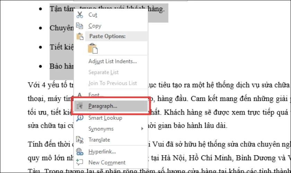Click the Translate icon
The width and height of the screenshot is (291, 173).
(x=80, y=140)
